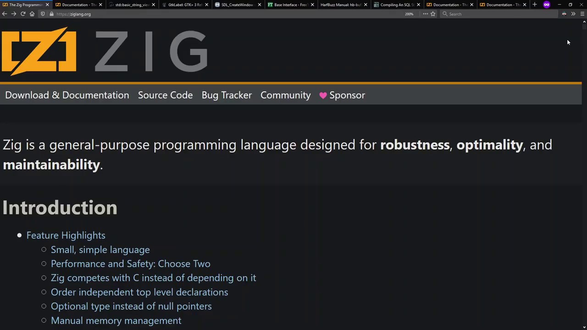Open 'Zig competes with C' link
Screen dimensions: 587x330
click(153, 278)
